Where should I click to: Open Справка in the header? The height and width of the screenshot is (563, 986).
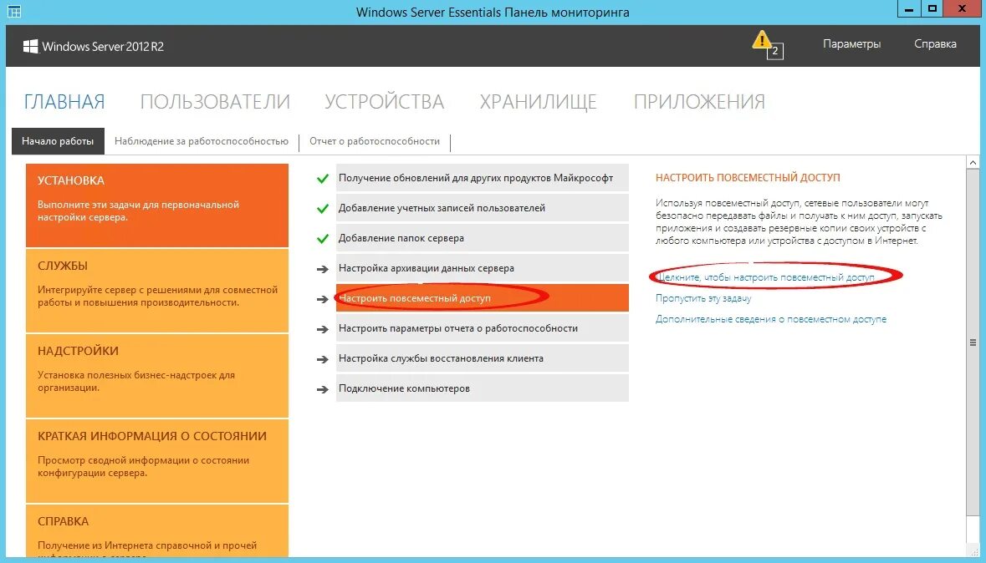935,44
